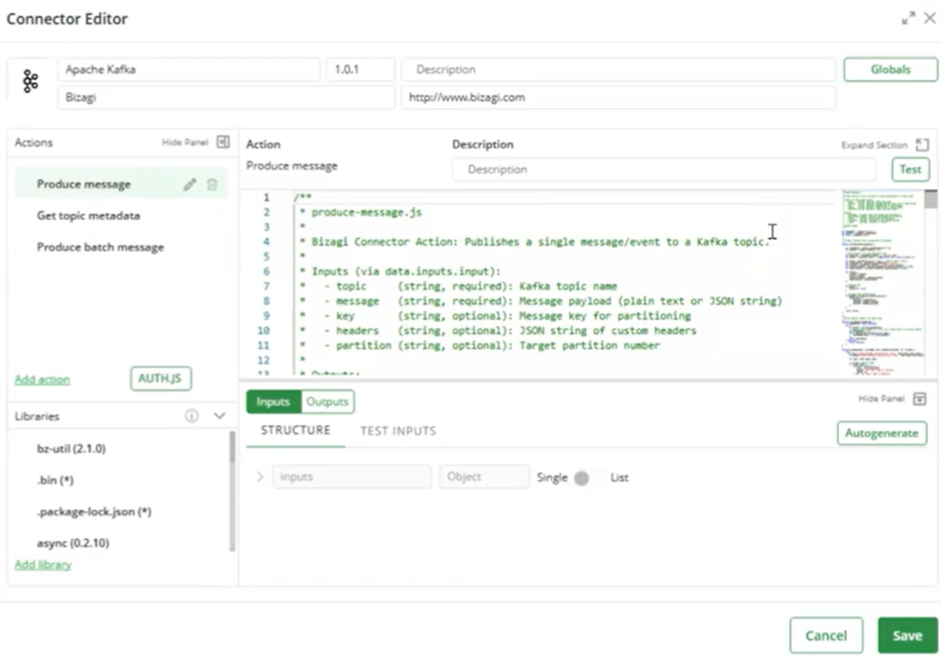Click the action Description input field

(663, 169)
